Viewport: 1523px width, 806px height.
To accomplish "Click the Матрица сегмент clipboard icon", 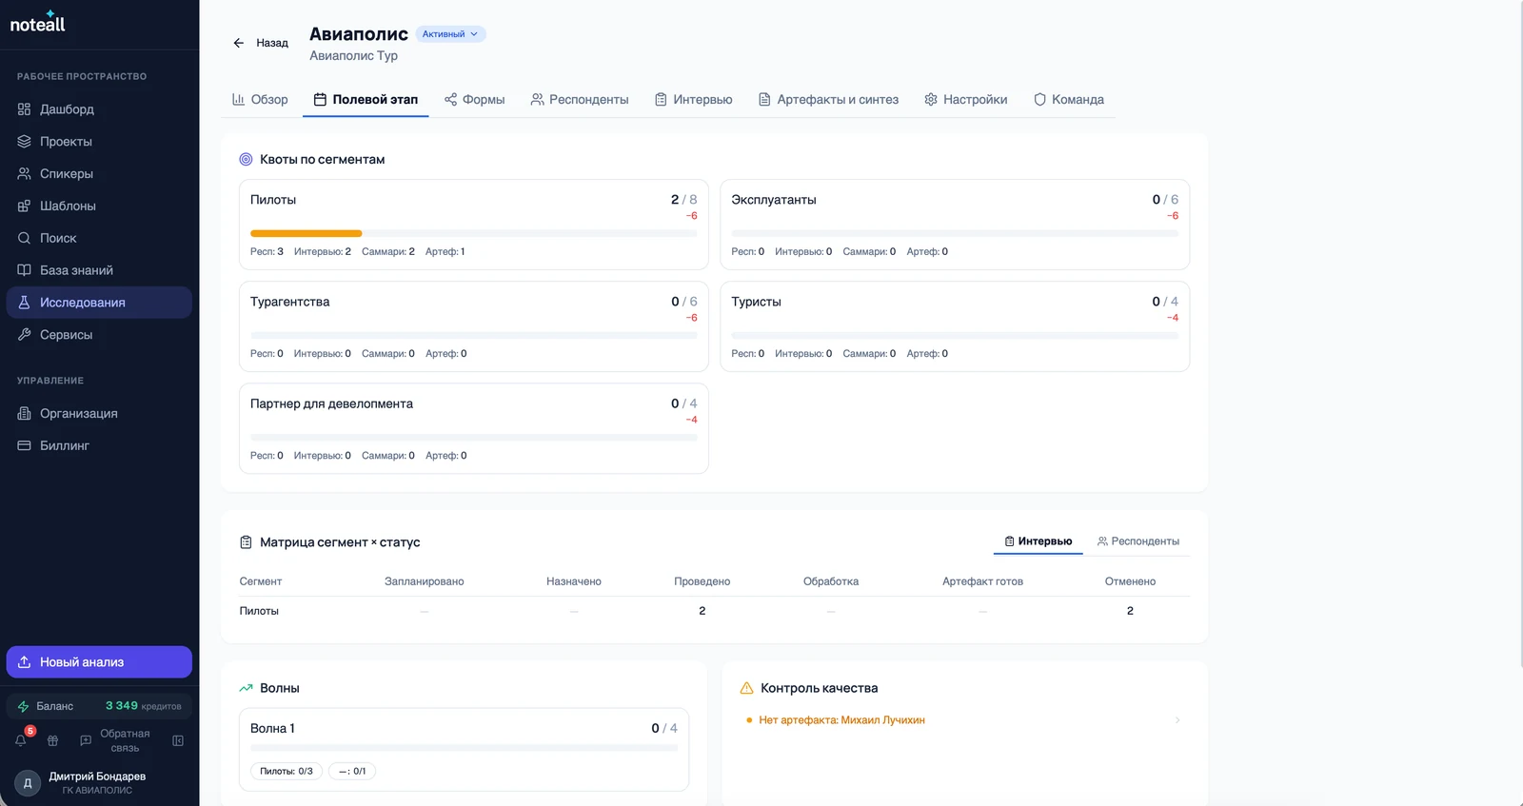I will (246, 542).
